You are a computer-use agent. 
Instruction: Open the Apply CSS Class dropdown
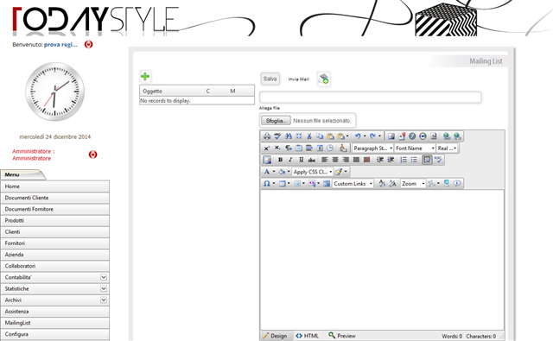[313, 172]
